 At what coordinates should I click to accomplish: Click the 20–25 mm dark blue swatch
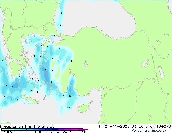[x=48, y=129]
